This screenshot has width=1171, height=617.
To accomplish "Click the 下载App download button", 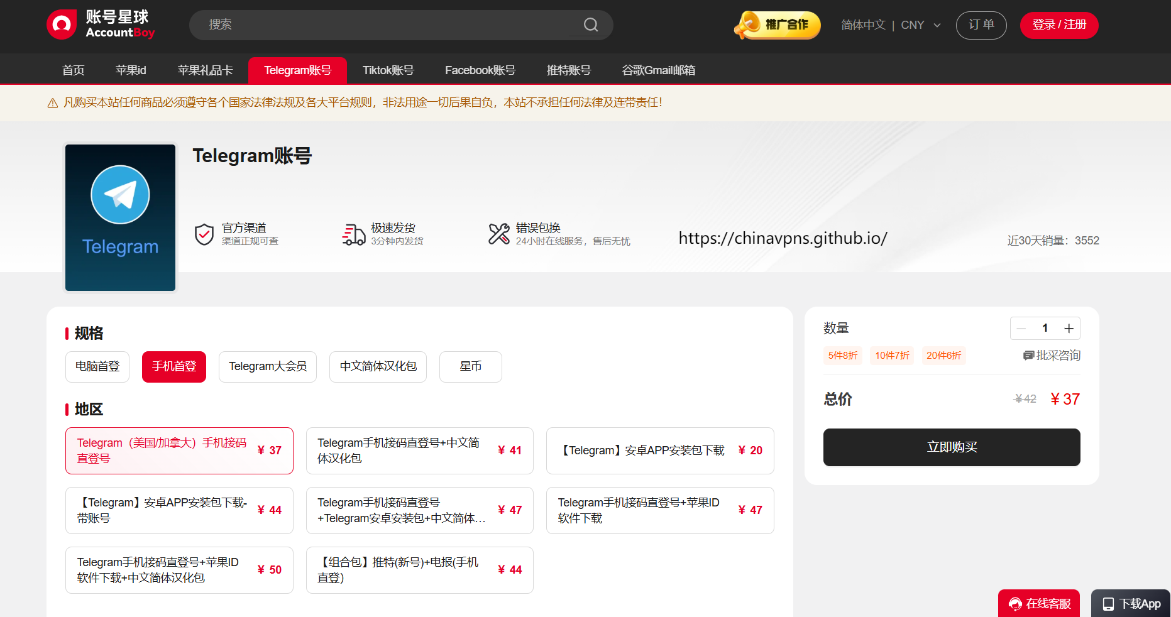I will tap(1131, 603).
